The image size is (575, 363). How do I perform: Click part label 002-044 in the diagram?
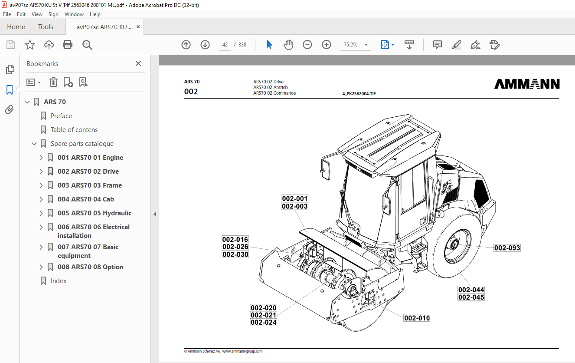click(471, 290)
